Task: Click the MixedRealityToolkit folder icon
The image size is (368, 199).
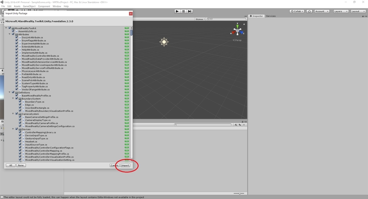Action: 13,28
